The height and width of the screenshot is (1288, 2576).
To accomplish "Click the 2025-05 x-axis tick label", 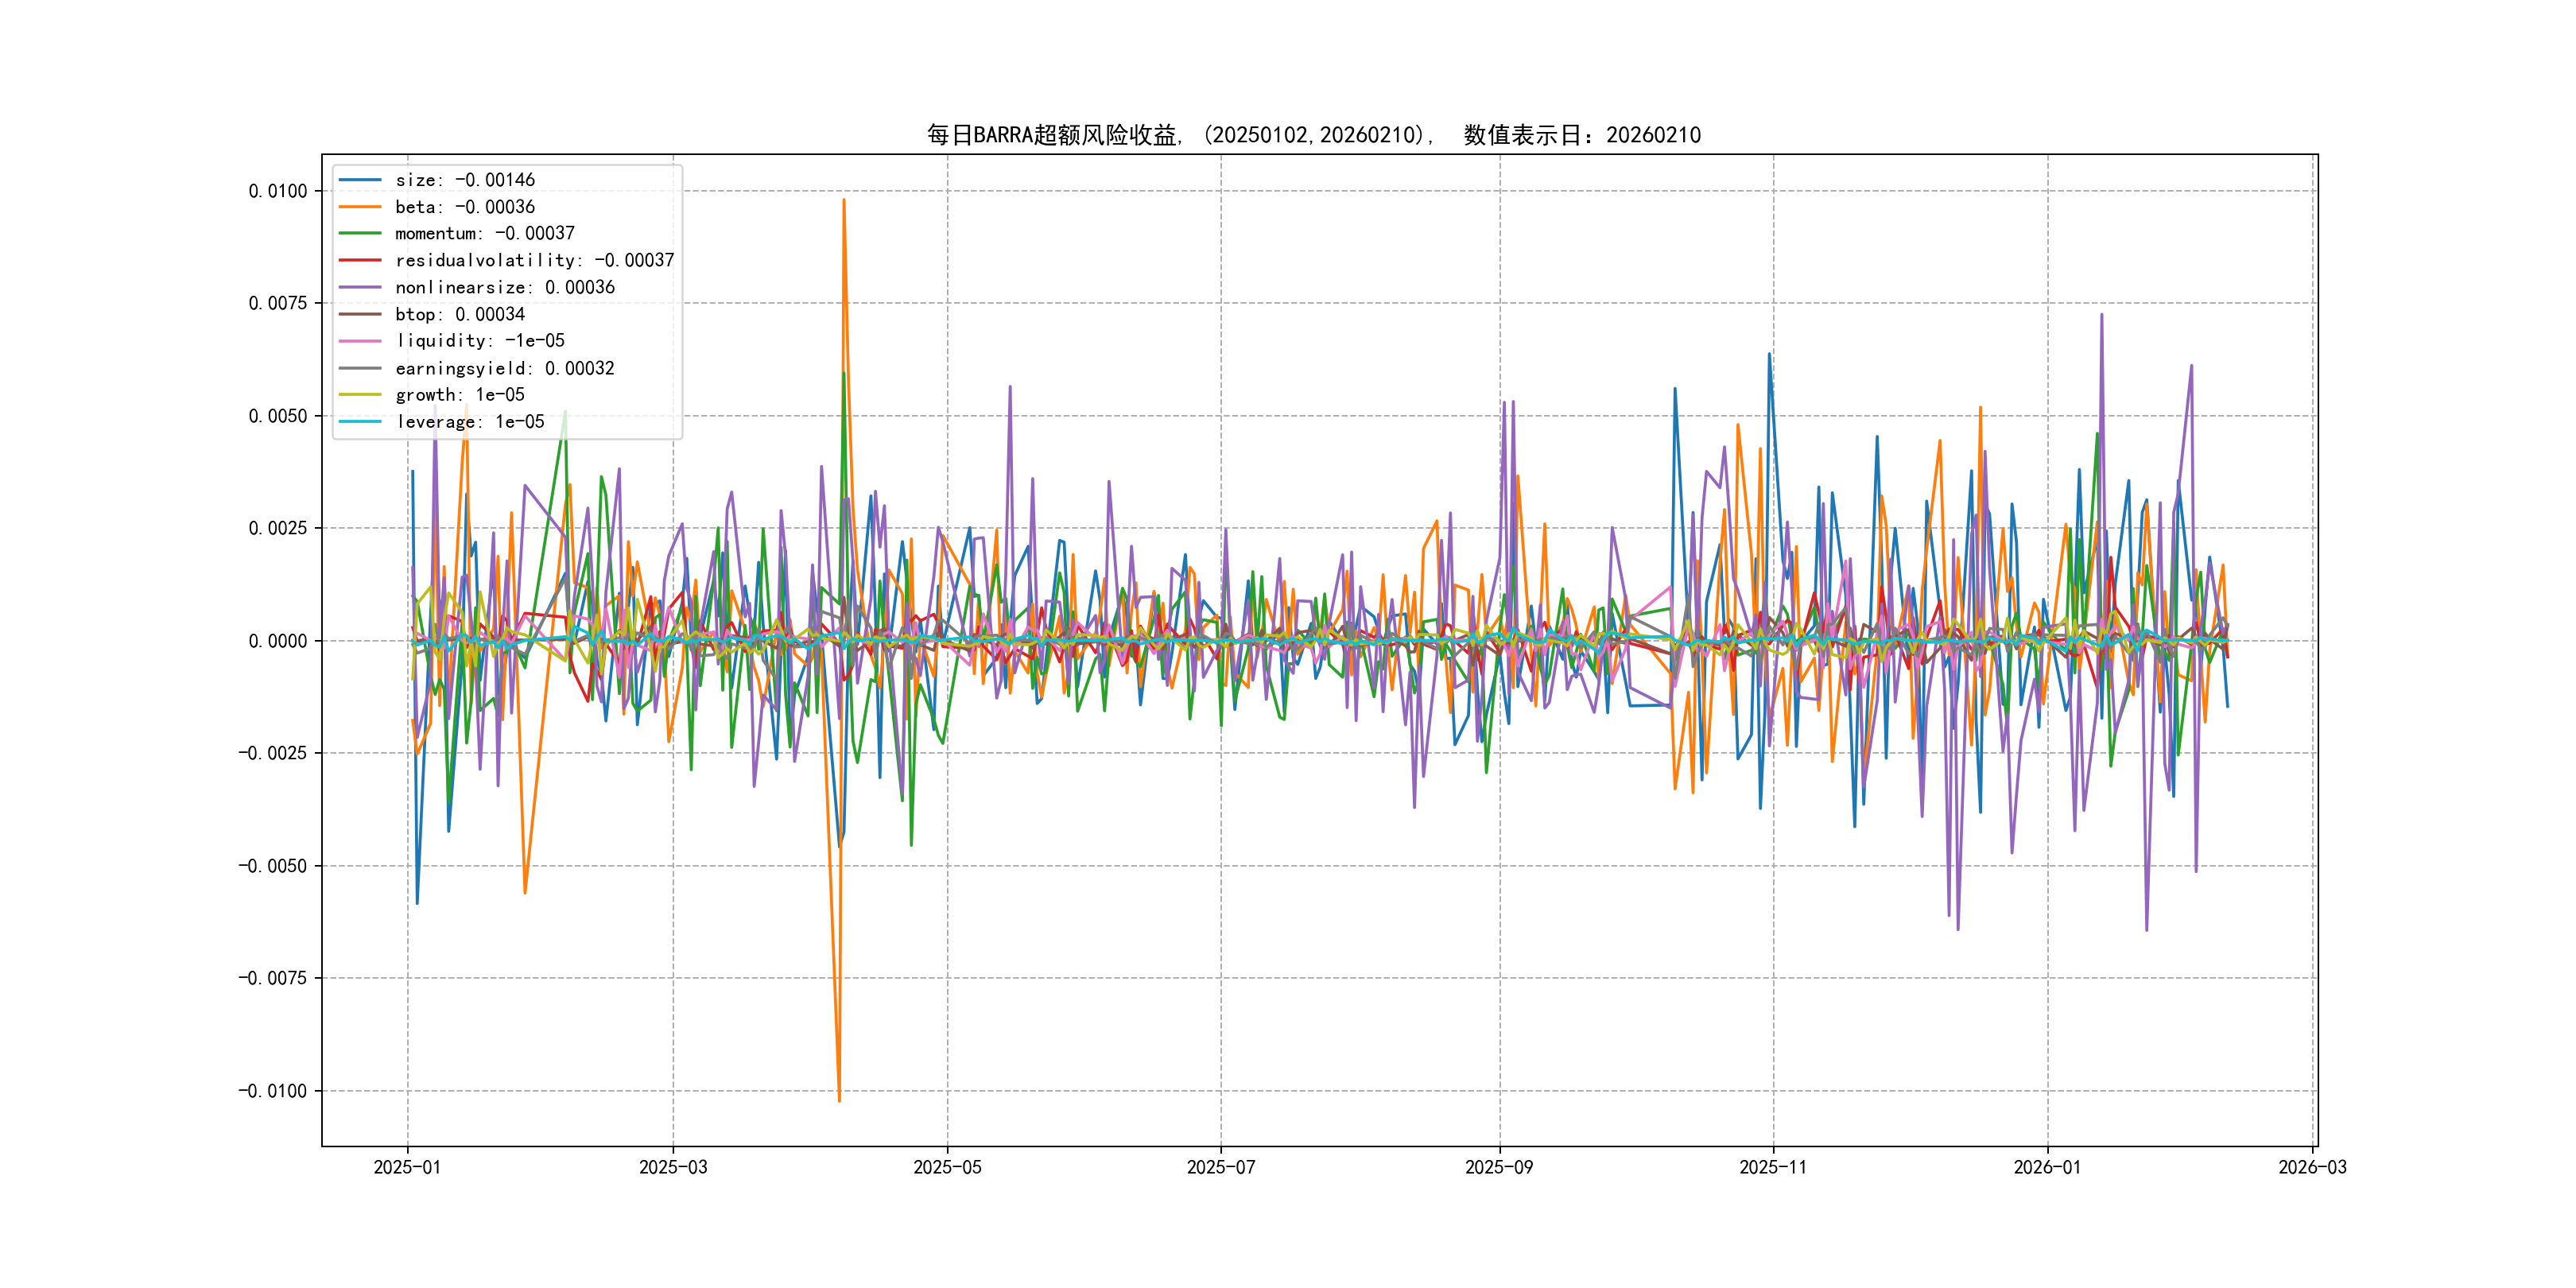I will tap(947, 1167).
